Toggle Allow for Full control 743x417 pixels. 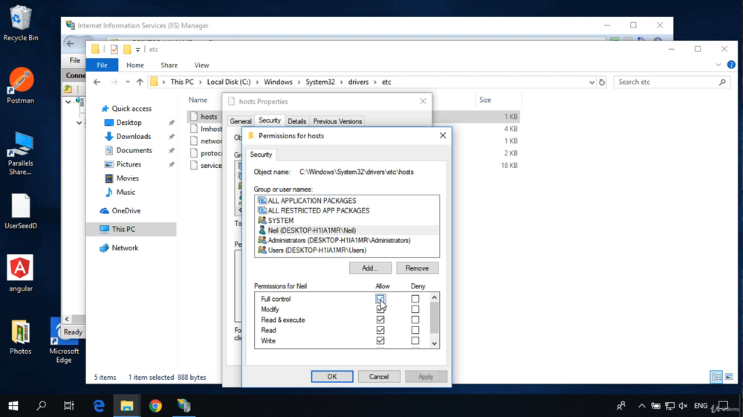pos(380,299)
